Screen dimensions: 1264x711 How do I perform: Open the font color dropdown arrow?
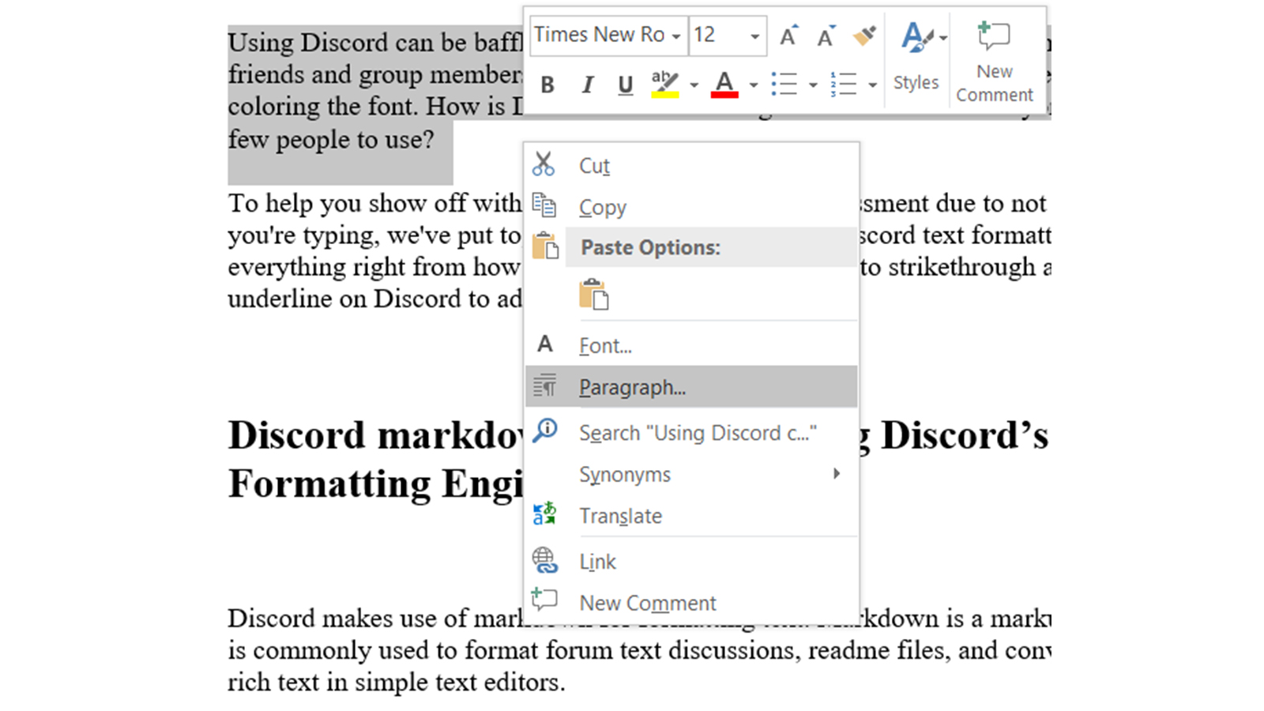(x=753, y=85)
